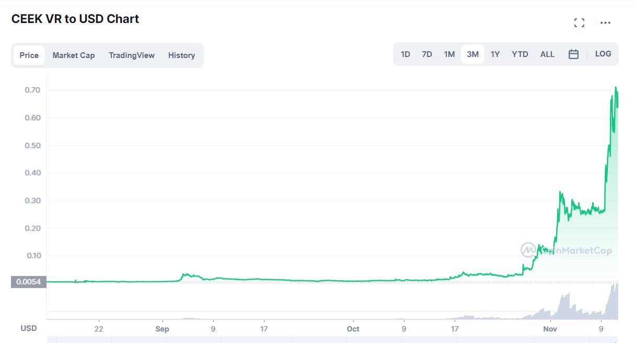Set chart range to 1D
The height and width of the screenshot is (343, 635).
click(x=405, y=54)
